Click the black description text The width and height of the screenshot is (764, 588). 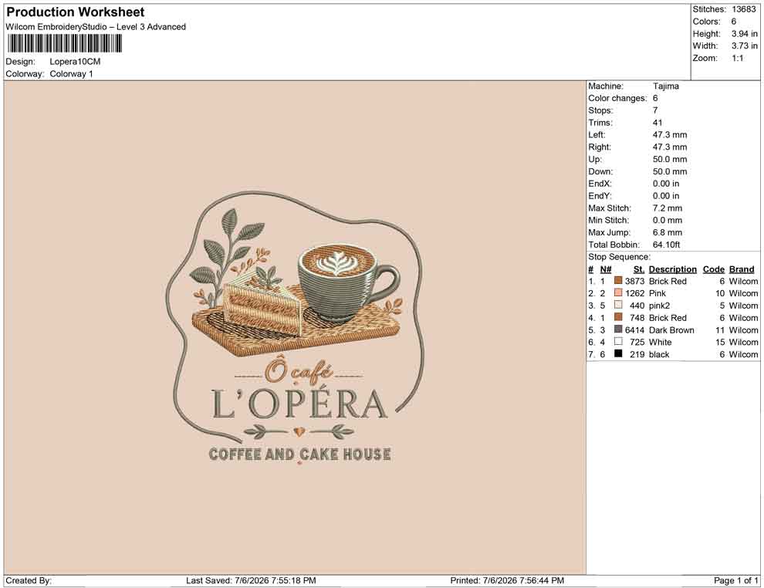(659, 354)
